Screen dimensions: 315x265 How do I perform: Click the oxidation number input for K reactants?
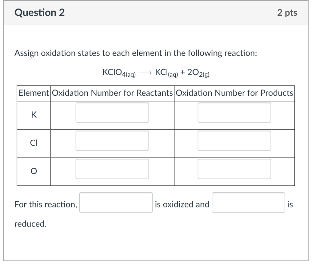112,113
